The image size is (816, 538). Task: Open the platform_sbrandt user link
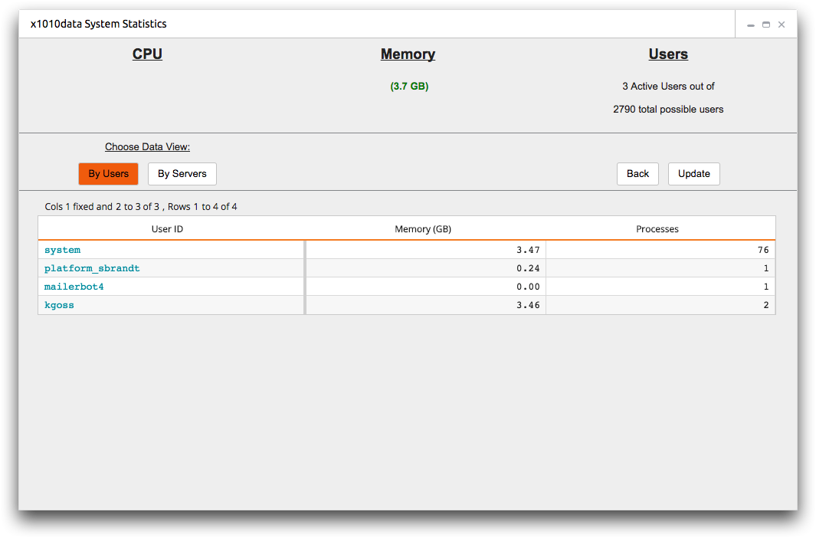pyautogui.click(x=92, y=268)
